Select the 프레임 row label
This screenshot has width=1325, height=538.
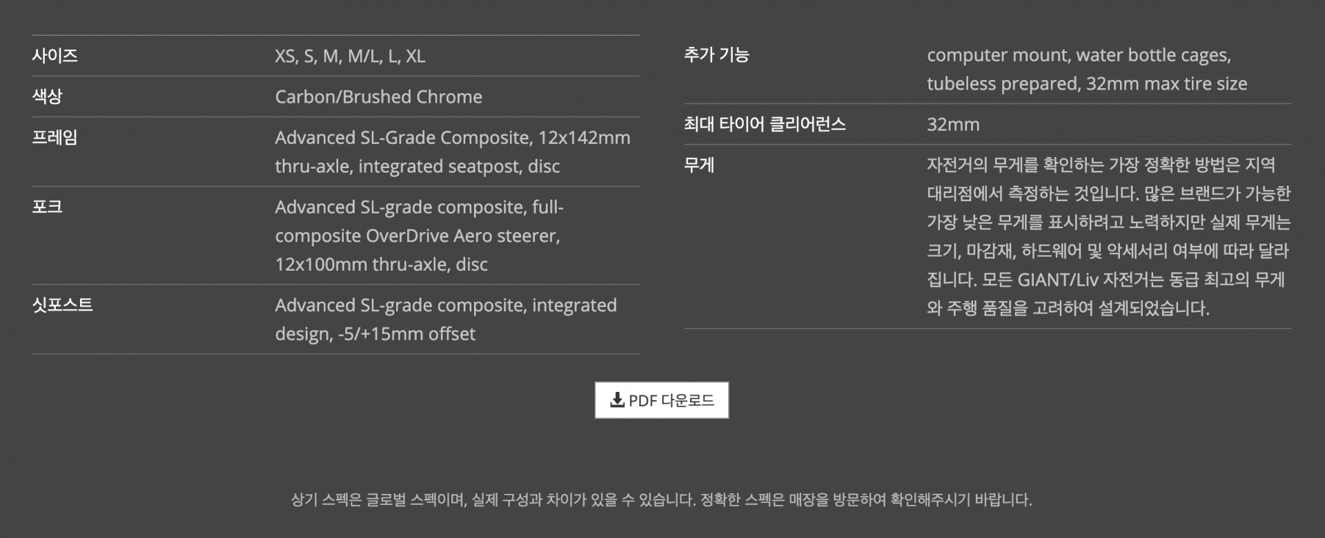click(x=55, y=137)
